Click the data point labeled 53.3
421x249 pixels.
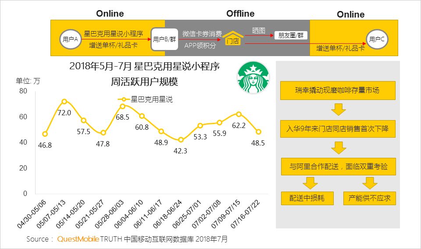200,125
